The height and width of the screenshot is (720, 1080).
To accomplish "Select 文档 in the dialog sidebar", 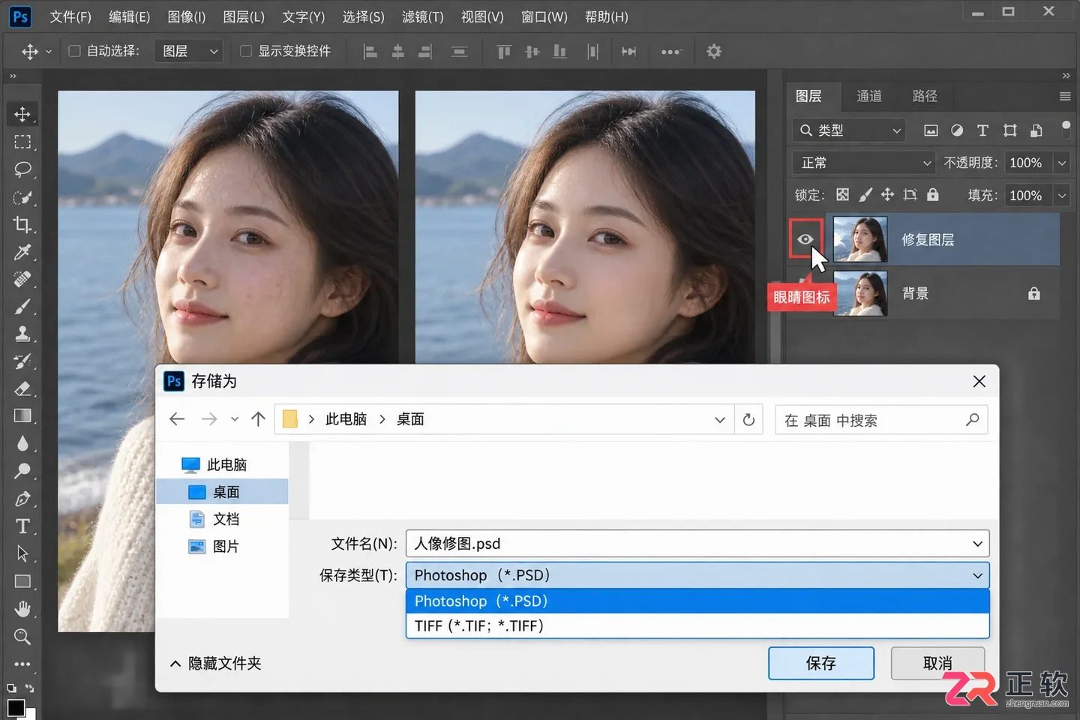I will [215, 519].
